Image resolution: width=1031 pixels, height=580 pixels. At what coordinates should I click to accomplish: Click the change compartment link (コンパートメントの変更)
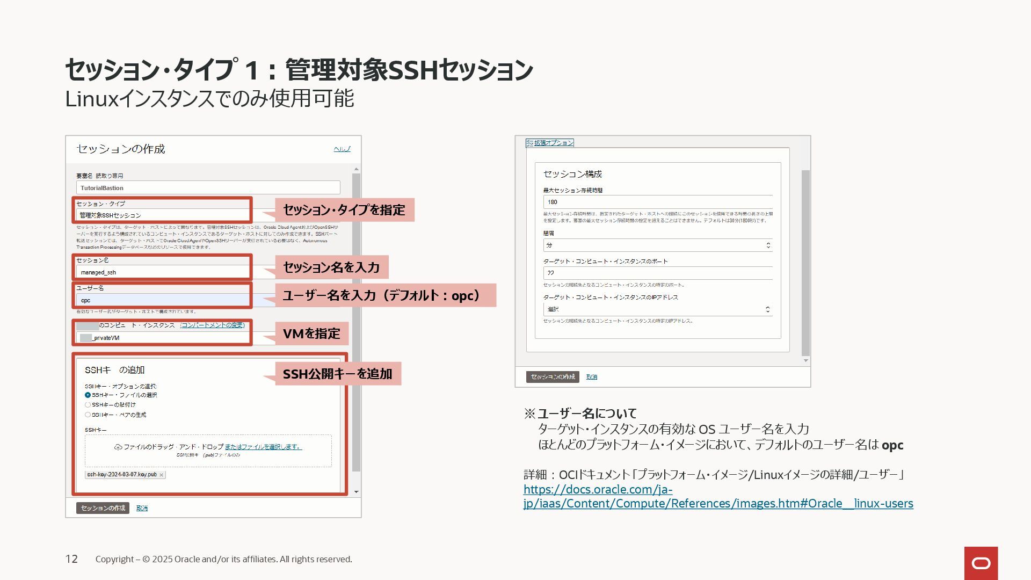[213, 325]
